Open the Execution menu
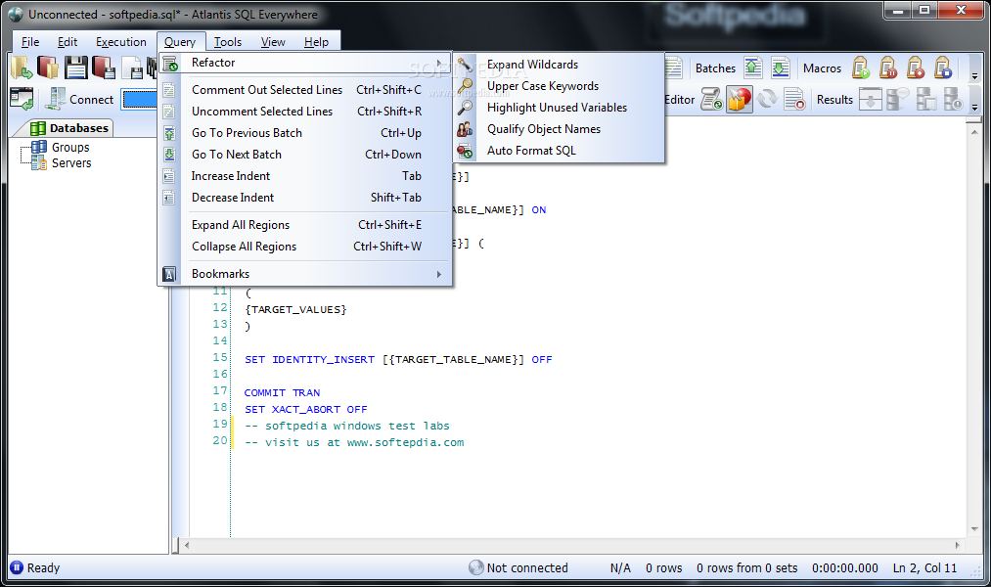The image size is (991, 587). 120,42
